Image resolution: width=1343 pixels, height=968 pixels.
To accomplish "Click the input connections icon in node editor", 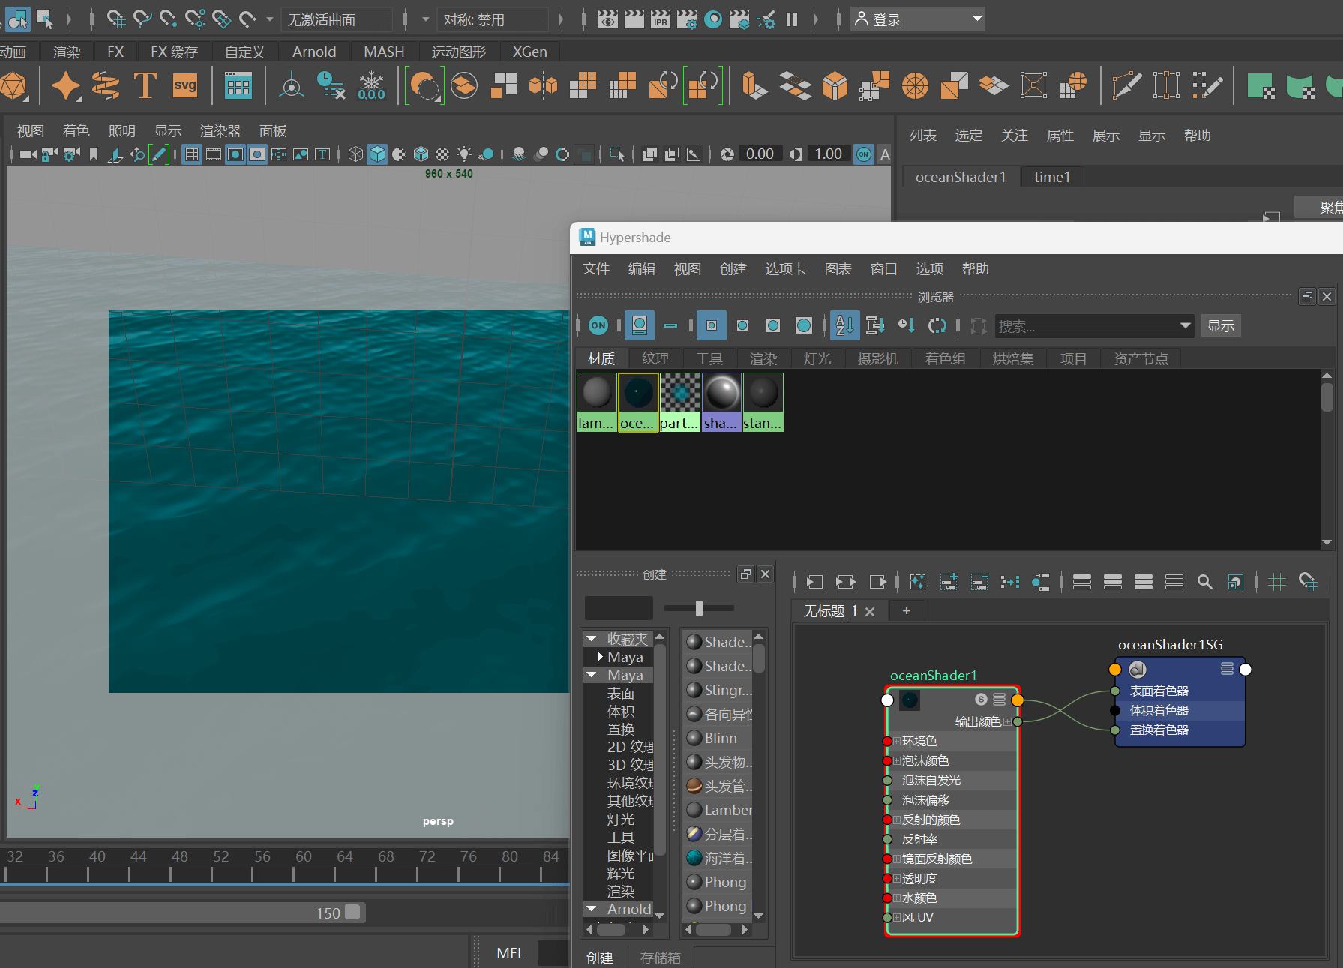I will pos(815,582).
